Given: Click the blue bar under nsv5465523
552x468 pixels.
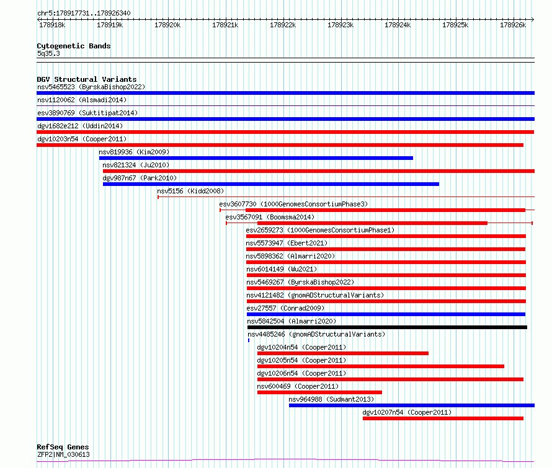Looking at the screenshot, I should point(285,93).
